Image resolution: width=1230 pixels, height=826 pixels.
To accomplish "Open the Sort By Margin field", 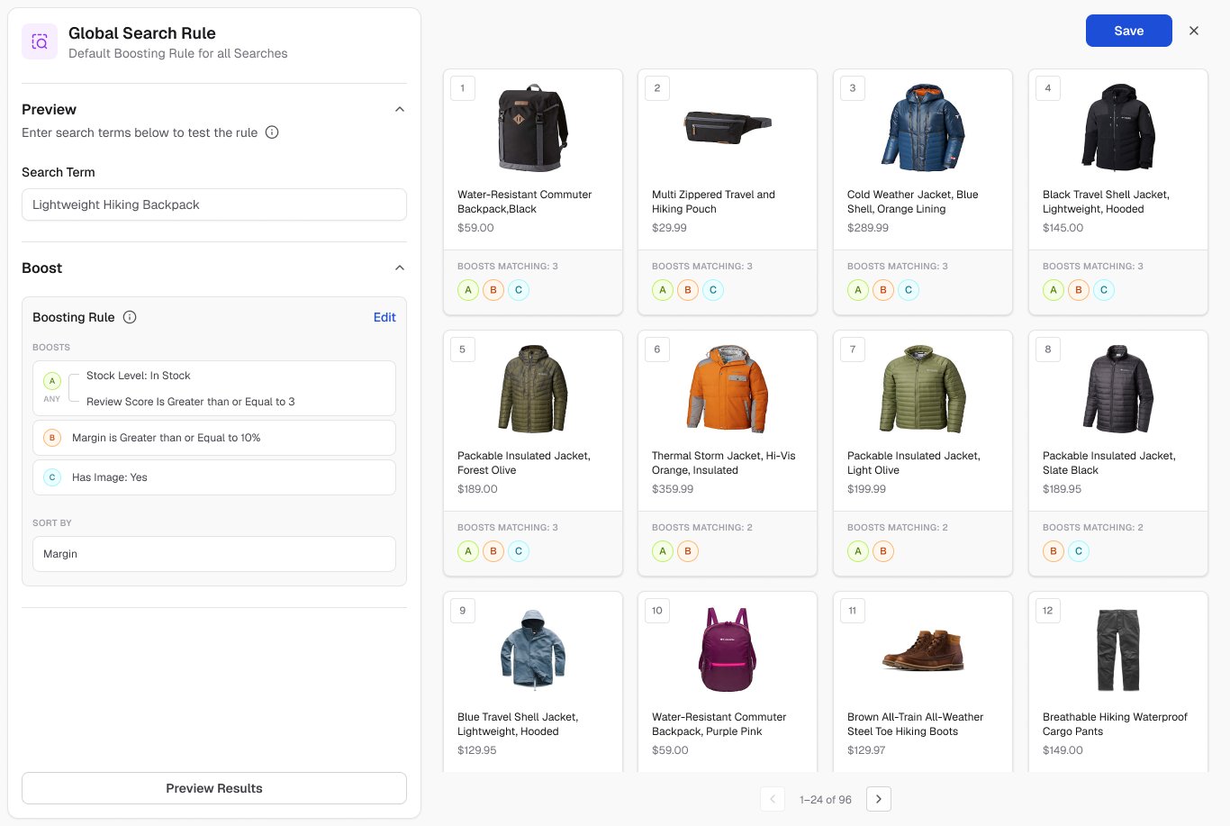I will click(x=214, y=554).
